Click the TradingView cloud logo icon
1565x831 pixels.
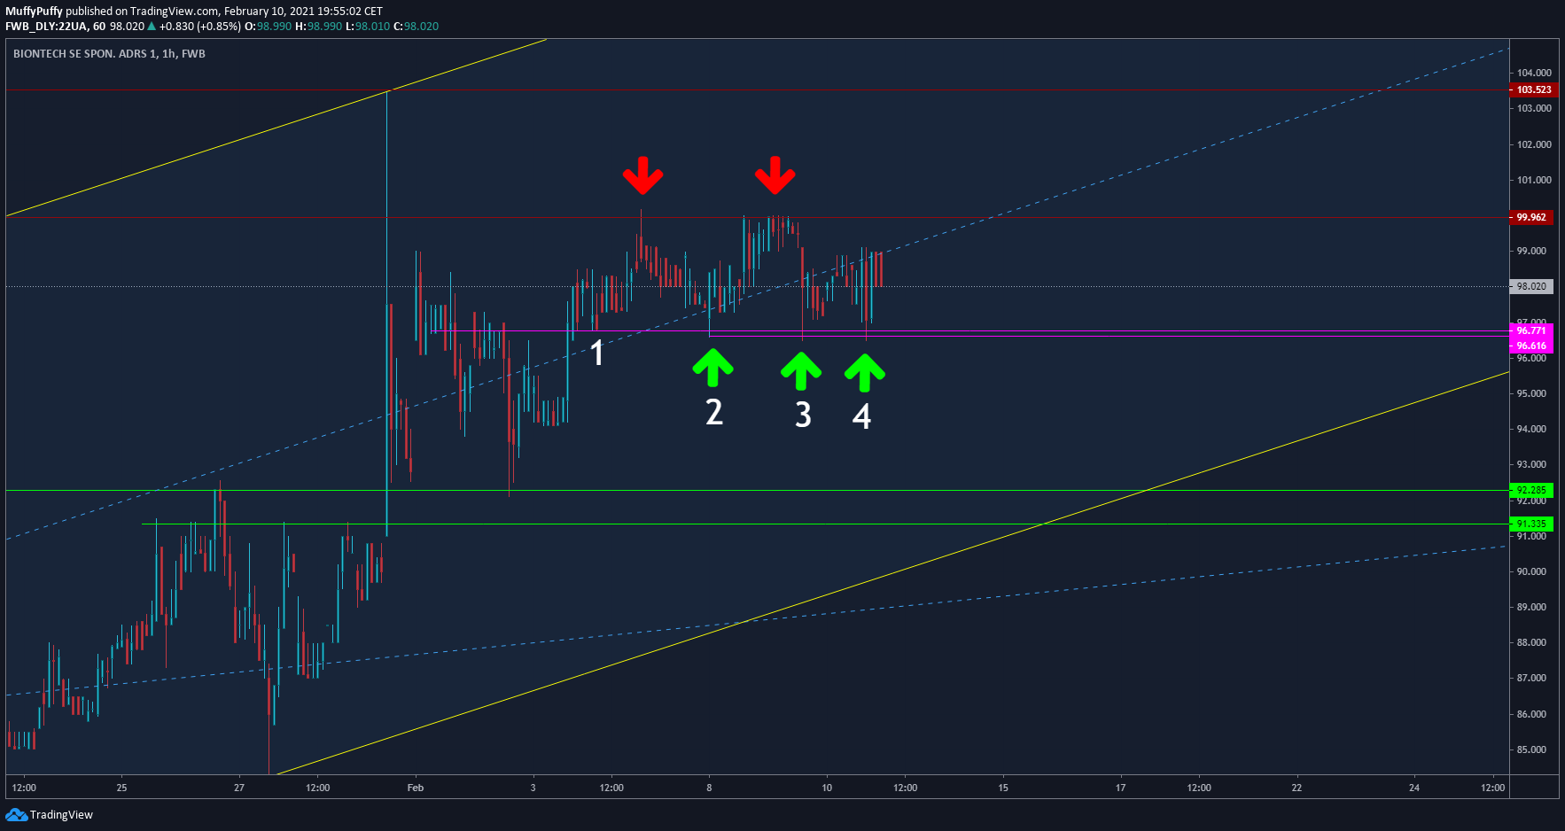tap(16, 815)
